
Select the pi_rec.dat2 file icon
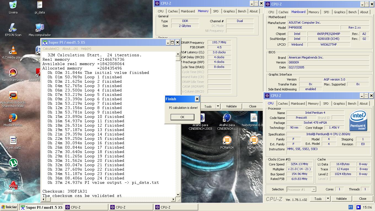coord(13,140)
